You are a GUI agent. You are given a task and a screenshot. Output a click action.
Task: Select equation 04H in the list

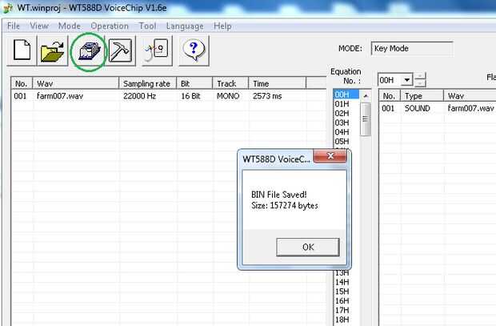pos(346,132)
